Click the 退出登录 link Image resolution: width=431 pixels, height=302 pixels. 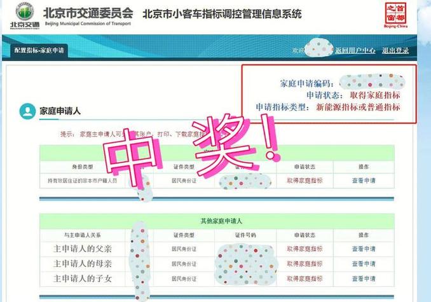(x=395, y=51)
